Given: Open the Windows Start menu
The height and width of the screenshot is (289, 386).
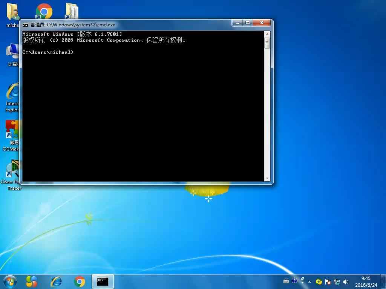Looking at the screenshot, I should (10, 281).
